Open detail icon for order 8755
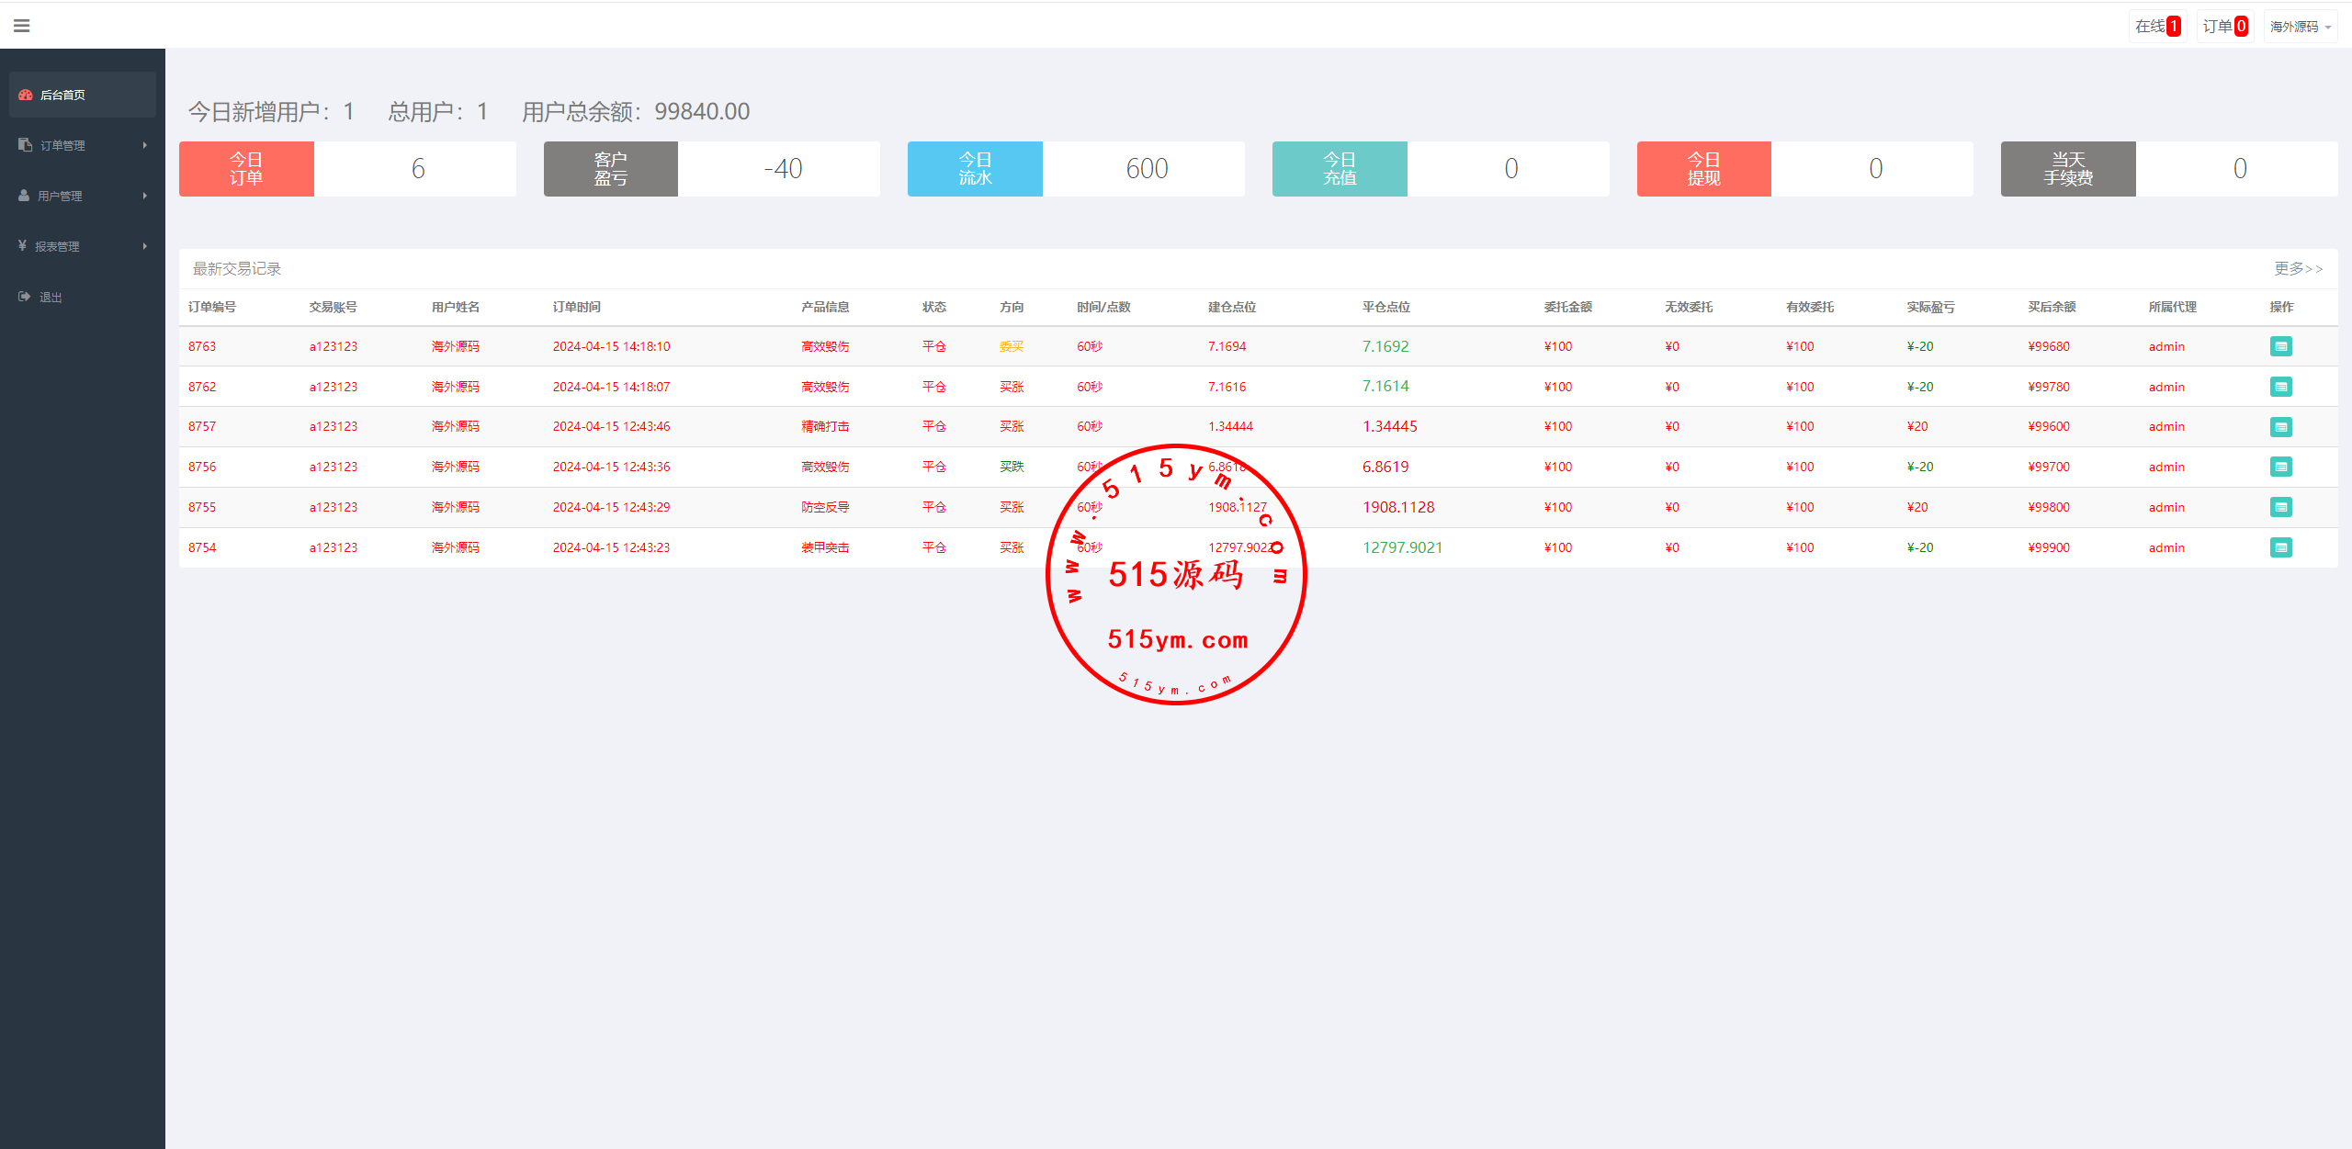Screen dimensions: 2352x1149 click(x=2280, y=507)
